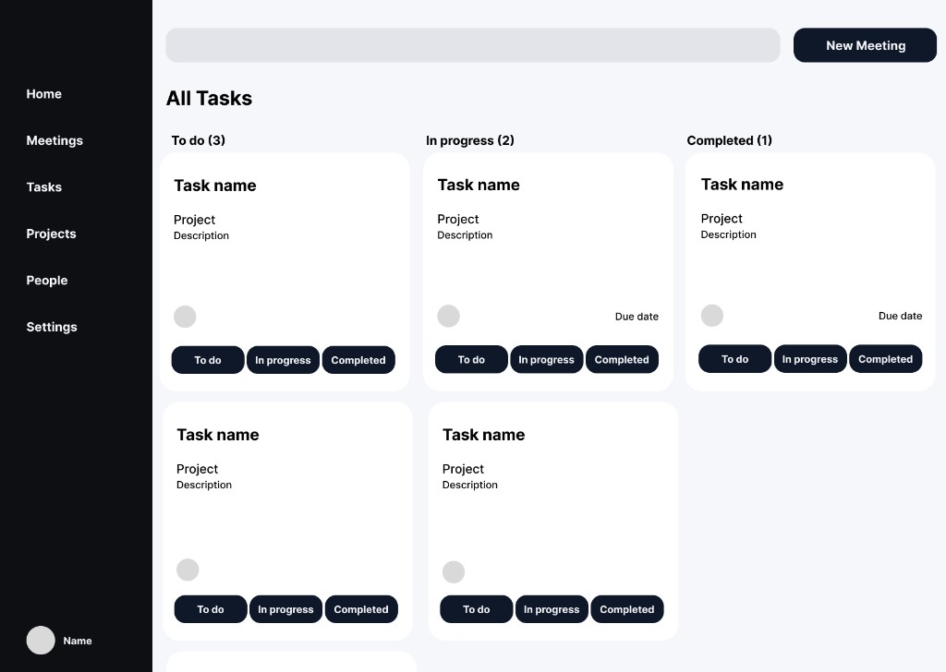Select the To do (3) column header
The image size is (946, 672).
(198, 140)
